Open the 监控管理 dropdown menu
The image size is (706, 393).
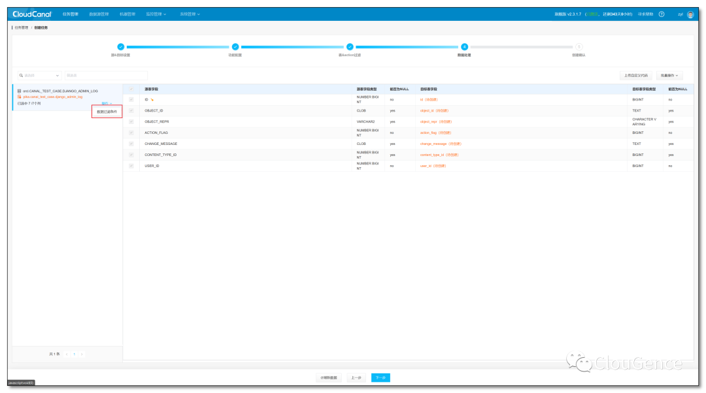point(156,14)
